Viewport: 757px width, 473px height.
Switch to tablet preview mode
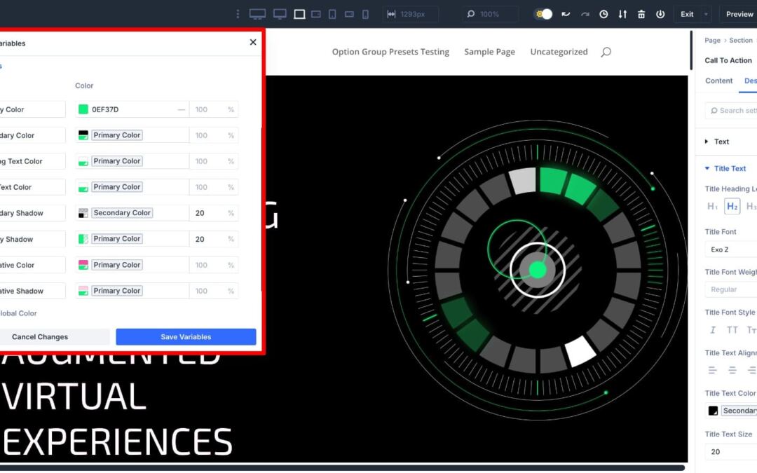333,13
